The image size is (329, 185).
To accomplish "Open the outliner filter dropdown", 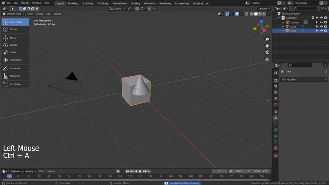I will coord(323,8).
